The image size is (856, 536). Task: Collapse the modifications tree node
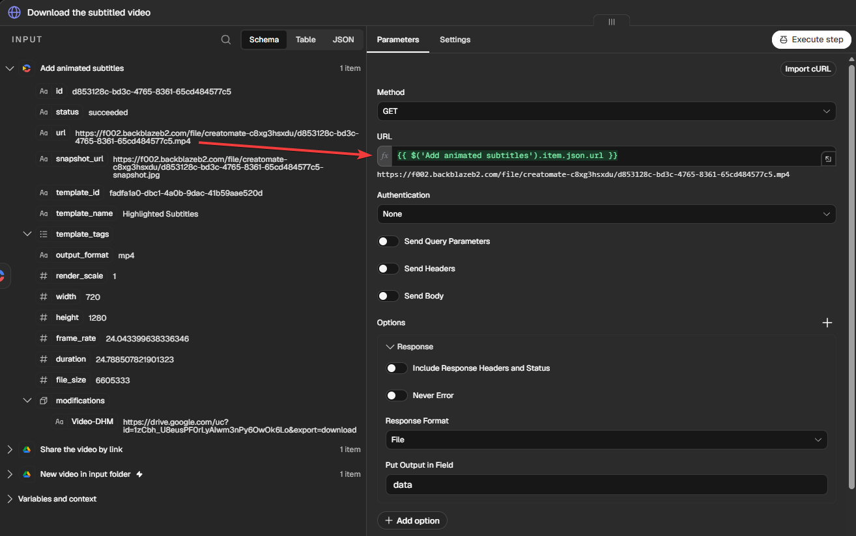point(27,401)
